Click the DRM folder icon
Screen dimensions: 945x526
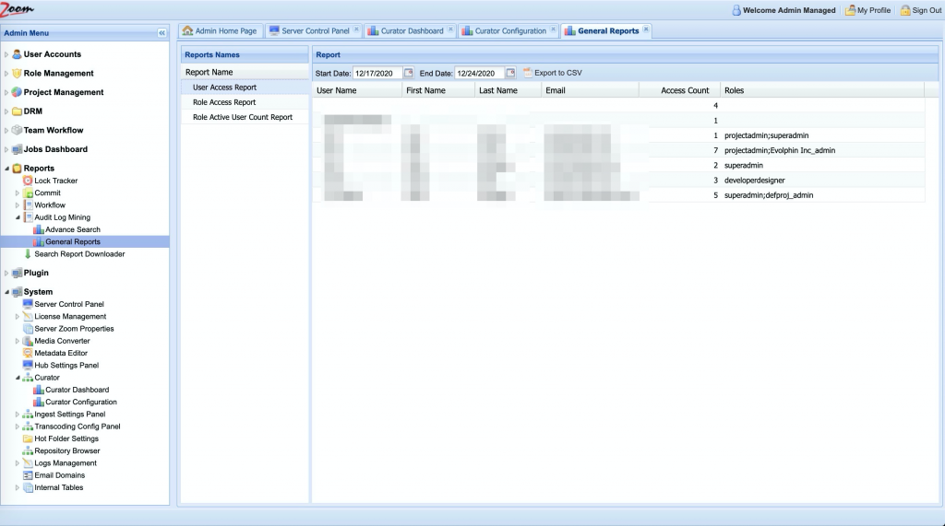click(x=17, y=111)
